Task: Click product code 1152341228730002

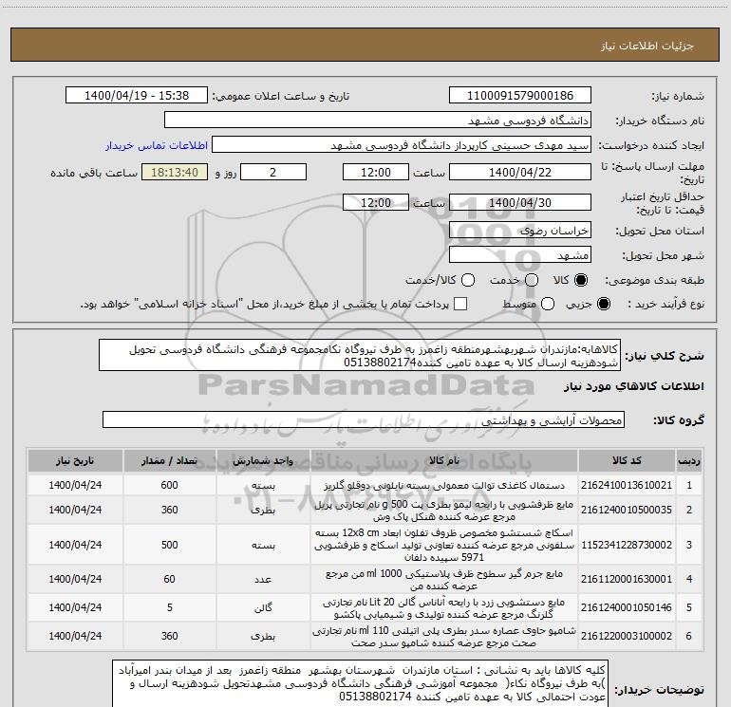Action: click(627, 545)
